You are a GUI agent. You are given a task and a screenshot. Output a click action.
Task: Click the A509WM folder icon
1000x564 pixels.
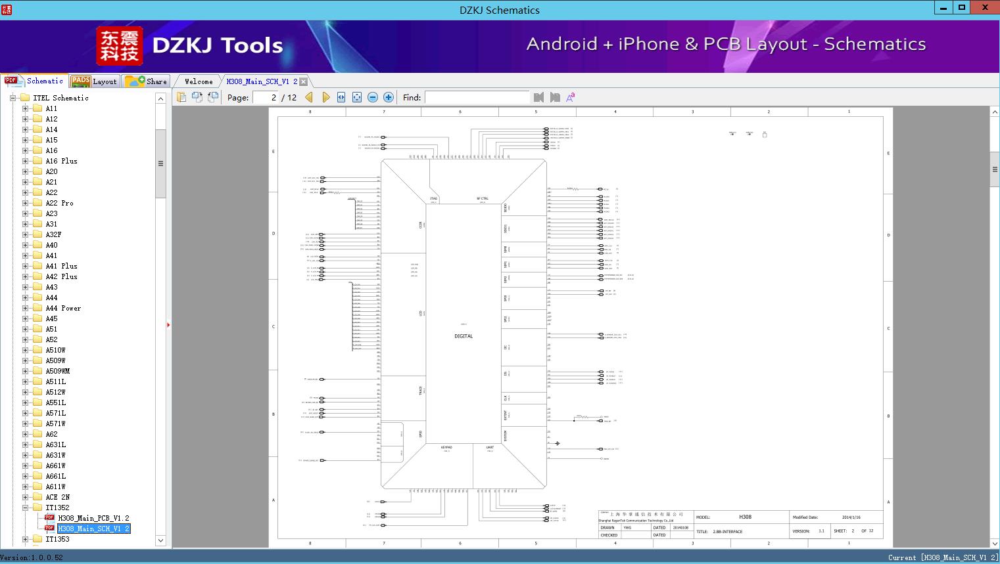coord(37,371)
